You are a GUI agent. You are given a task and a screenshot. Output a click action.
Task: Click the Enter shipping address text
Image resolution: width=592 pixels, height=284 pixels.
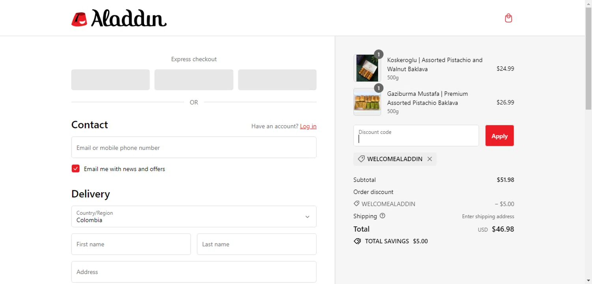tap(488, 216)
